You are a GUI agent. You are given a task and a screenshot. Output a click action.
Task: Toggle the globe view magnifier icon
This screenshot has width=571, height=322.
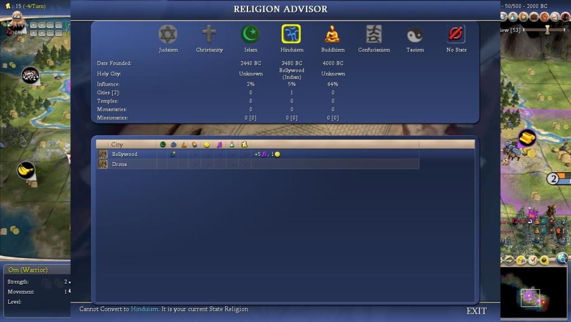click(562, 258)
